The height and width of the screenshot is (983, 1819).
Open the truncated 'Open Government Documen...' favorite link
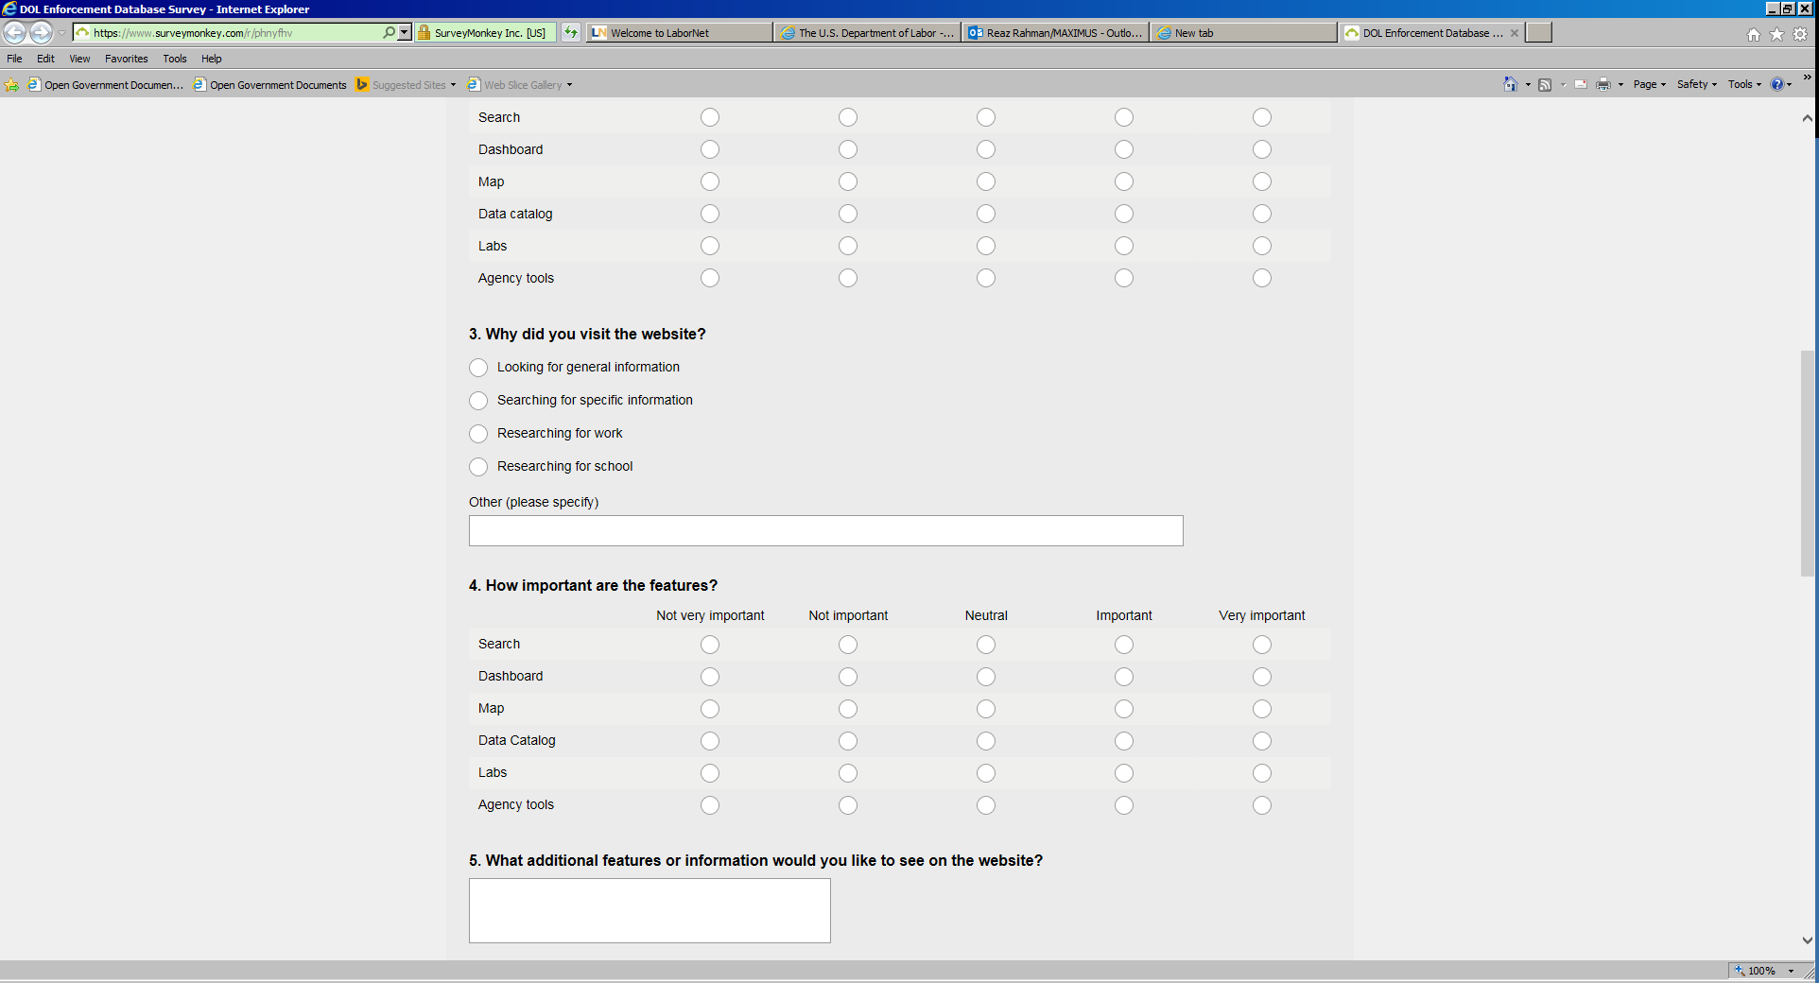[x=106, y=85]
